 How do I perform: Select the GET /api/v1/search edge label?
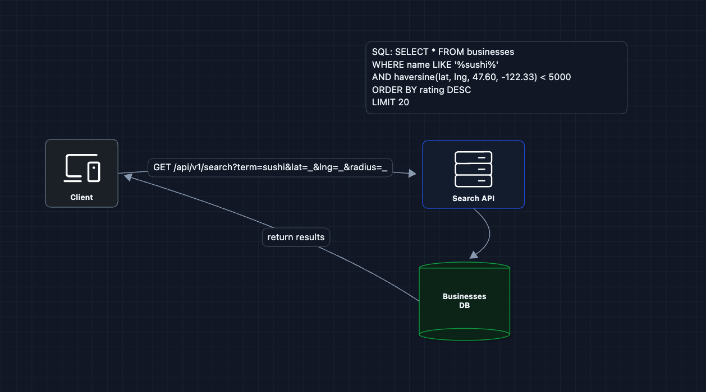(270, 167)
